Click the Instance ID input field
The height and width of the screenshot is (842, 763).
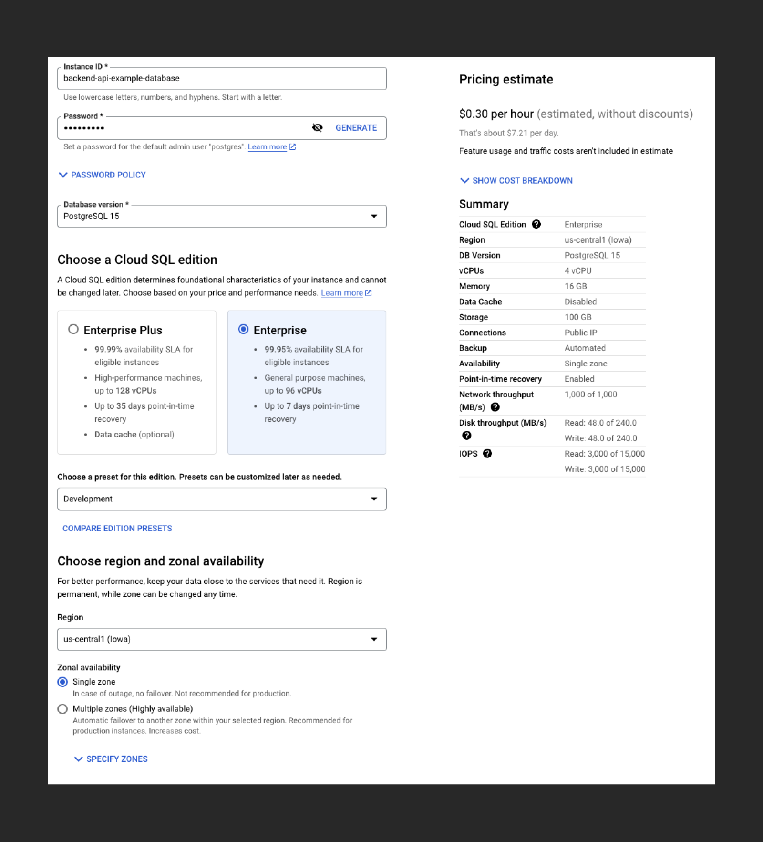(222, 79)
